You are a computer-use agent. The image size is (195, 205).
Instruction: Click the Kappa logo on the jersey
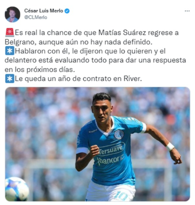(x=93, y=131)
